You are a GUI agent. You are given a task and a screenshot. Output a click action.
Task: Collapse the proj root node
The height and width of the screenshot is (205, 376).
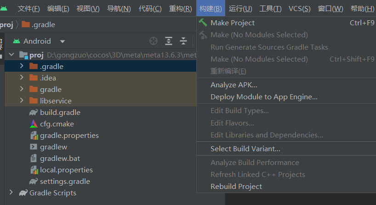point(11,55)
